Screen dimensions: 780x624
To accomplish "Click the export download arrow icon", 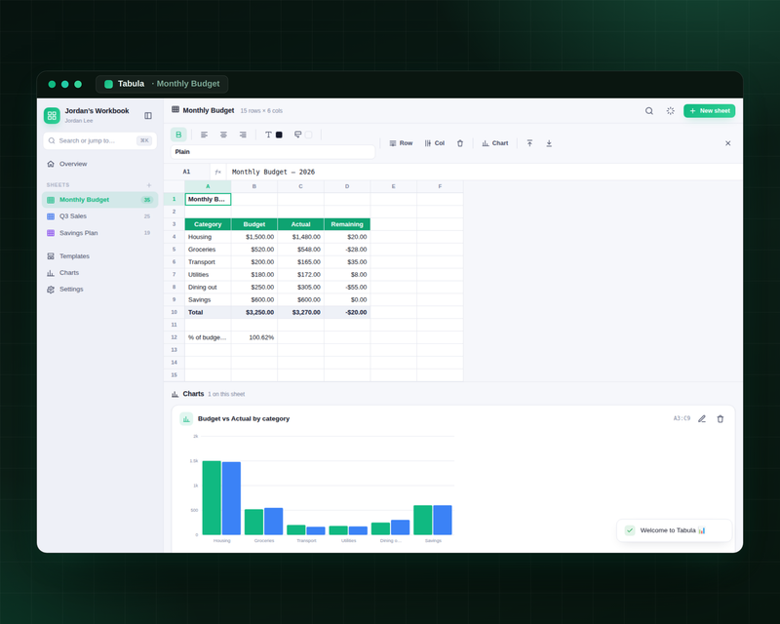I will (x=549, y=143).
